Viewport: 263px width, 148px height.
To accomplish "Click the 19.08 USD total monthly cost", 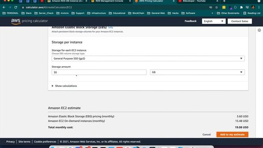I will (242, 127).
